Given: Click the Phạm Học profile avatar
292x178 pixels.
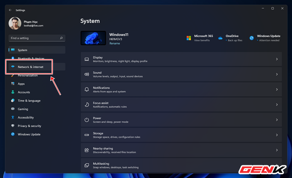Looking at the screenshot, I should [15, 23].
